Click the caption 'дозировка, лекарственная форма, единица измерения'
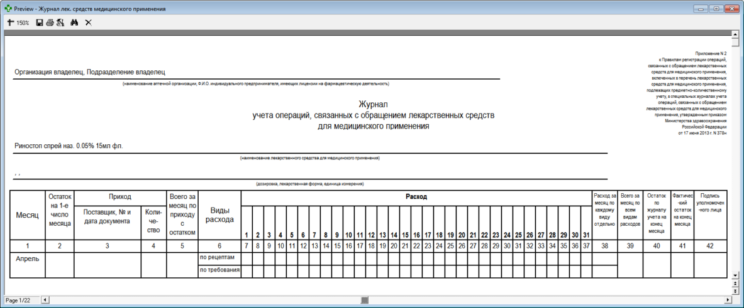 coord(310,183)
